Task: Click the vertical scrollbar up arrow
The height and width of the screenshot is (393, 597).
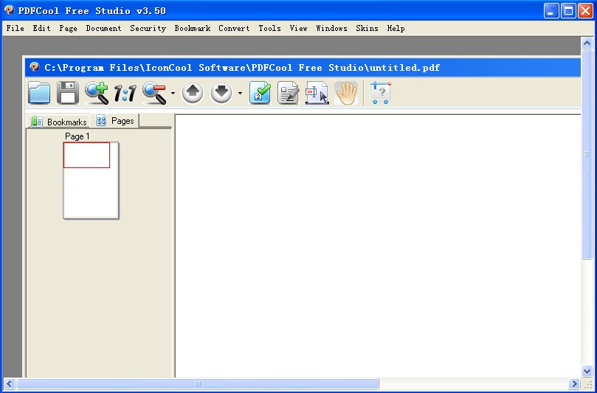Action: [587, 44]
